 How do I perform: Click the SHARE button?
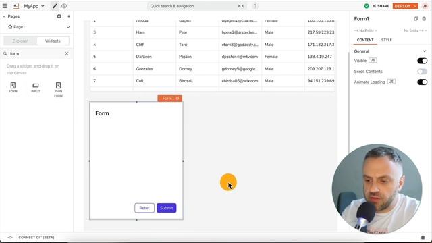tap(381, 6)
